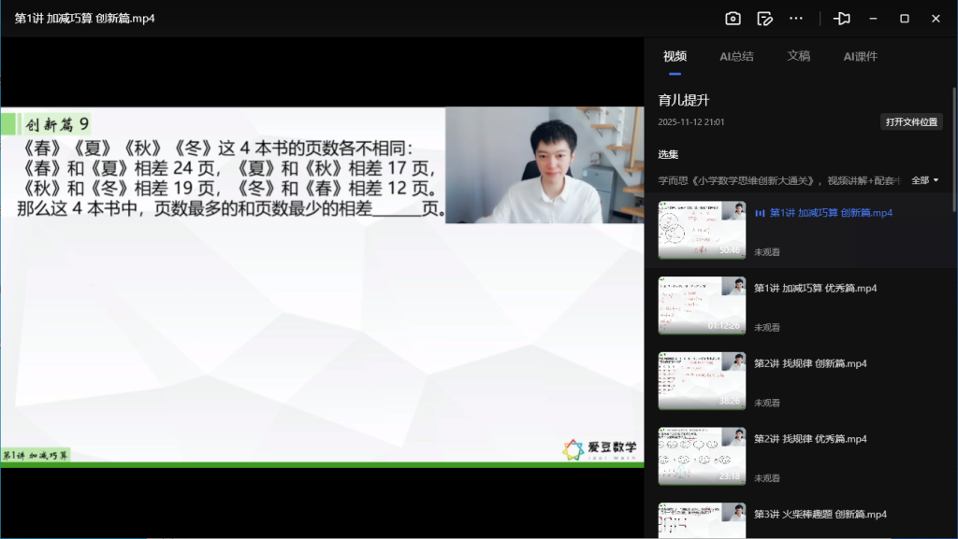This screenshot has height=539, width=958.
Task: Click the green progress strip below the video
Action: pos(323,461)
